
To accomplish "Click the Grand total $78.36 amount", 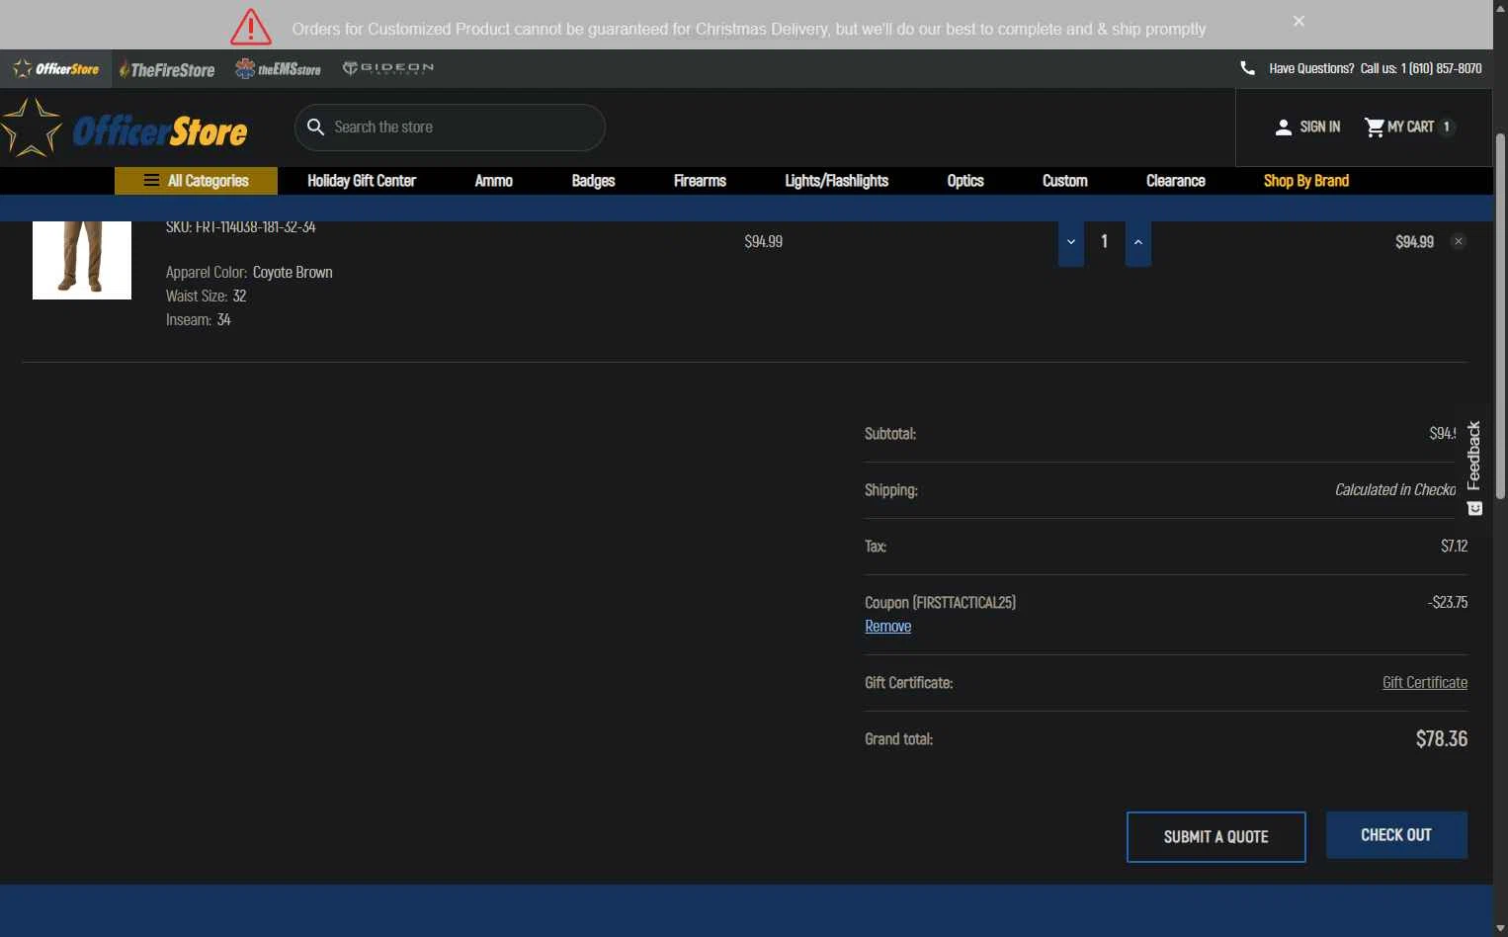I will (x=1442, y=739).
